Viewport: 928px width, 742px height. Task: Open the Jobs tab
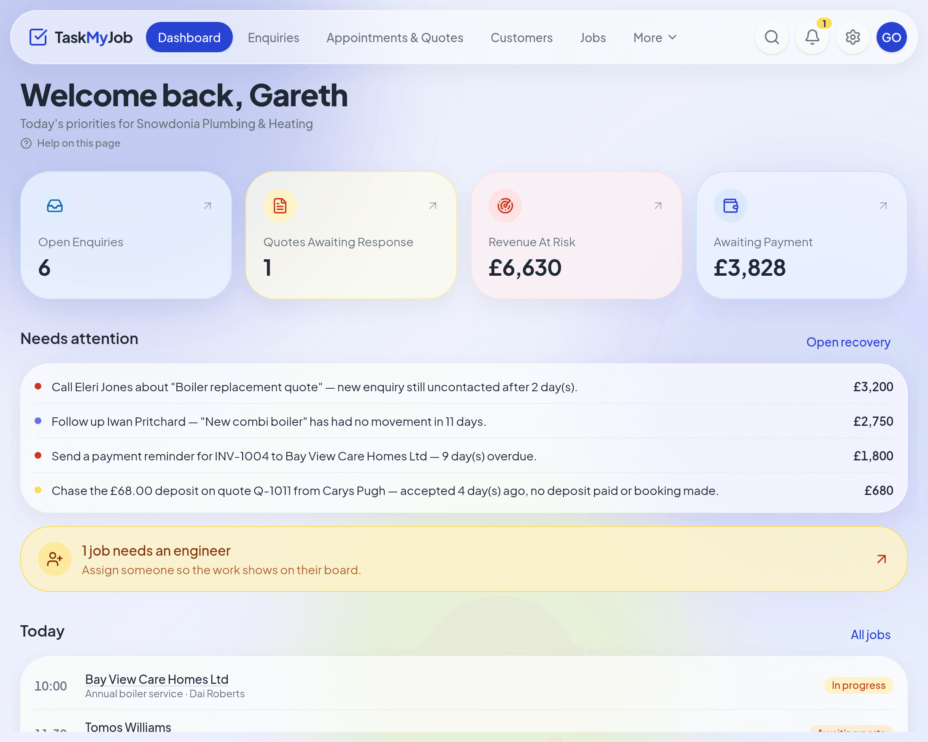tap(593, 38)
